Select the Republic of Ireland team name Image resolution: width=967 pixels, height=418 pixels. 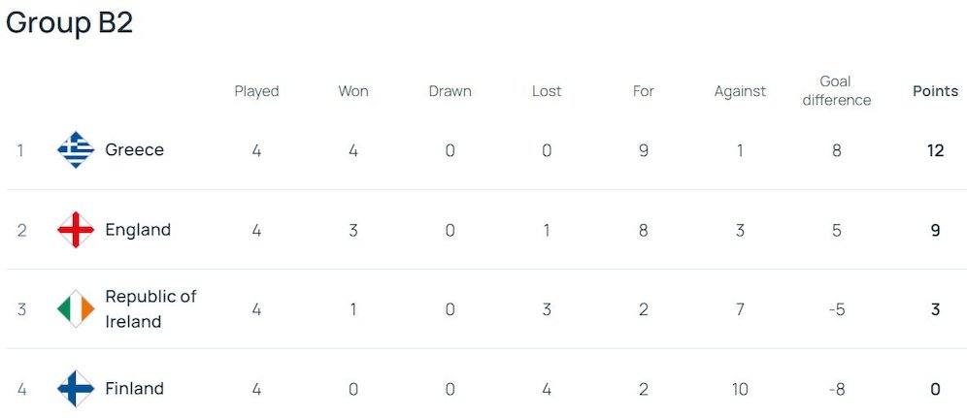point(150,308)
